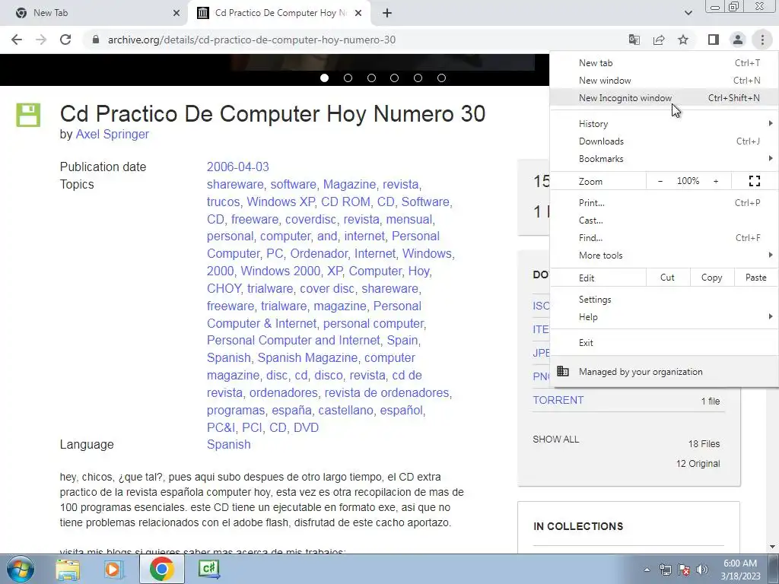The width and height of the screenshot is (779, 584).
Task: Switch to the New Tab tab
Action: [94, 13]
